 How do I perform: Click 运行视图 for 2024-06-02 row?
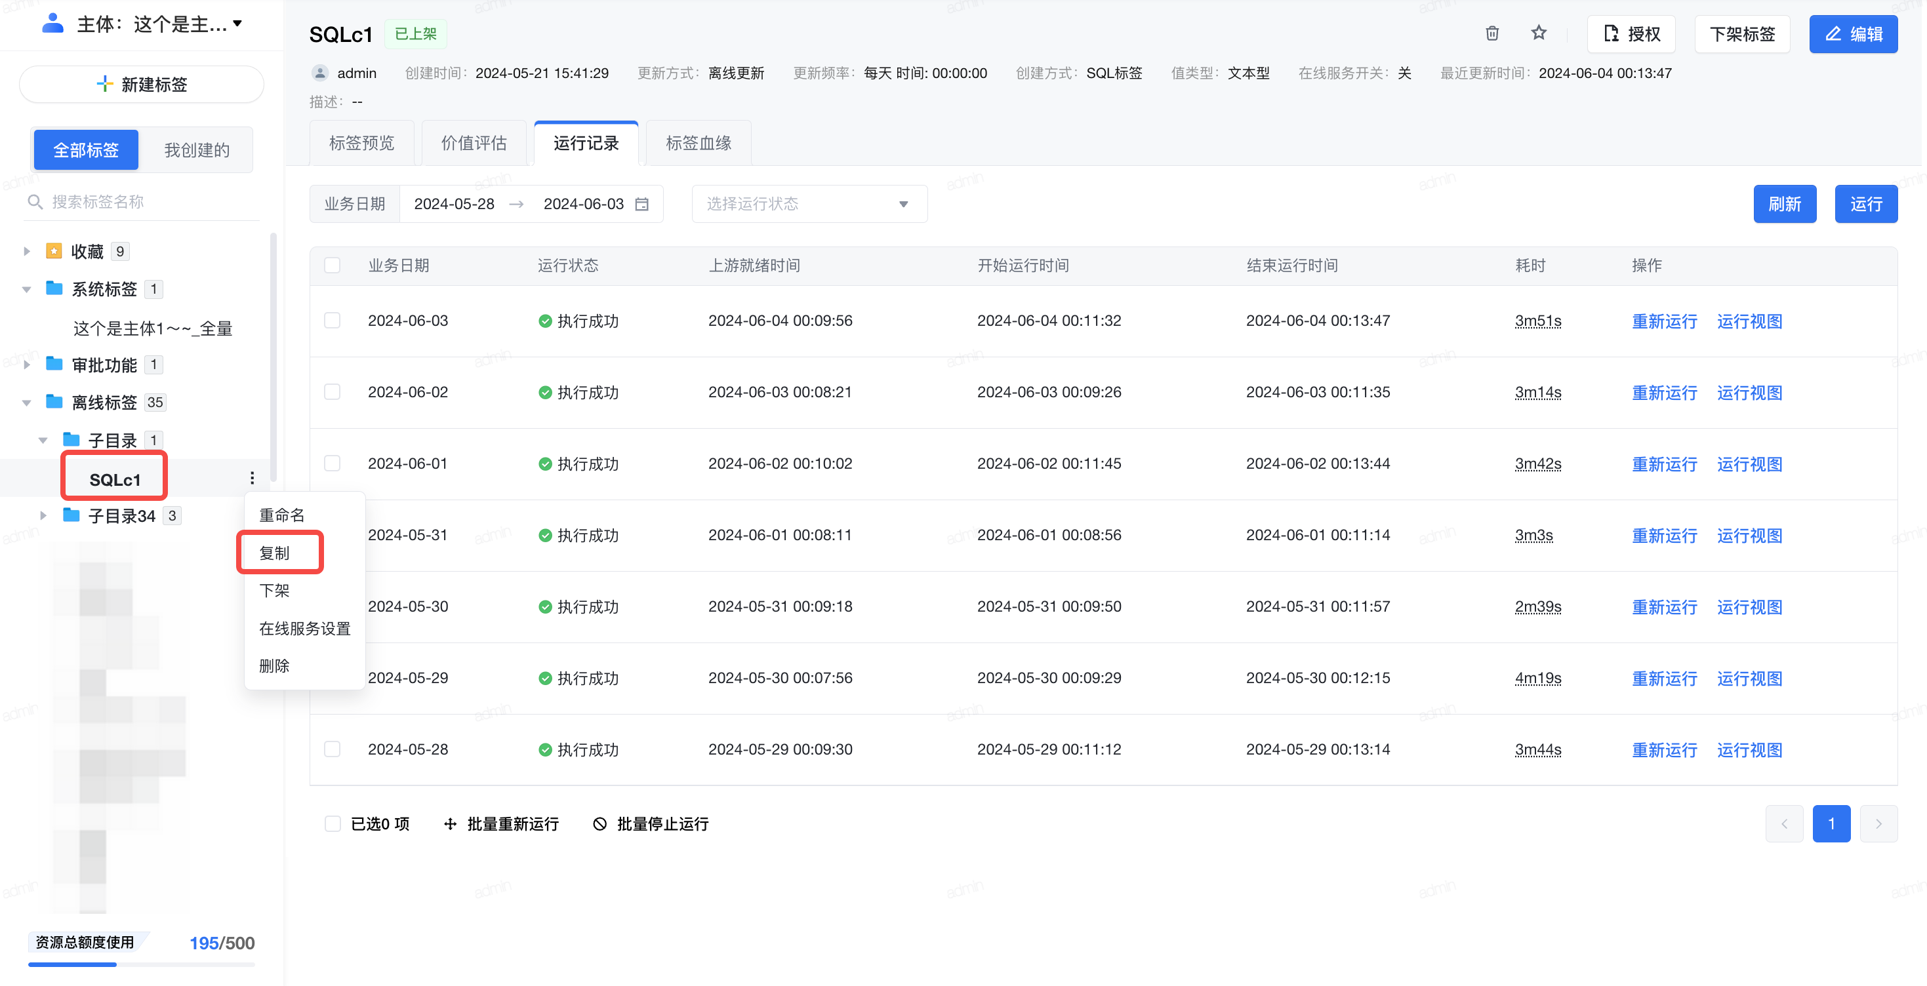pyautogui.click(x=1749, y=393)
